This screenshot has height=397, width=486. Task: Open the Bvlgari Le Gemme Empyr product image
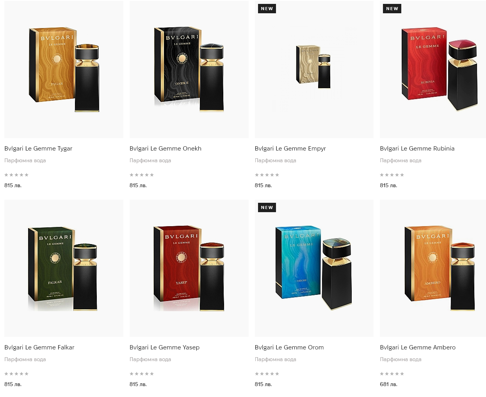coord(314,69)
